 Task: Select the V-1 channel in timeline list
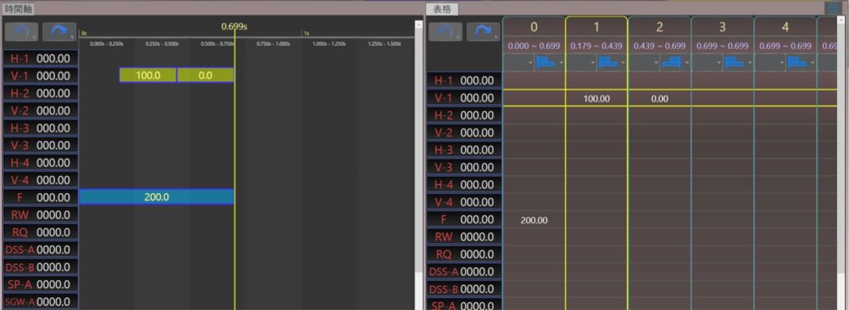tap(41, 75)
